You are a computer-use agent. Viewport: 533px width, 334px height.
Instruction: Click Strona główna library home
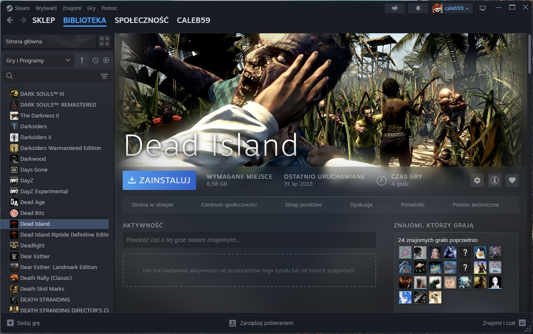49,41
